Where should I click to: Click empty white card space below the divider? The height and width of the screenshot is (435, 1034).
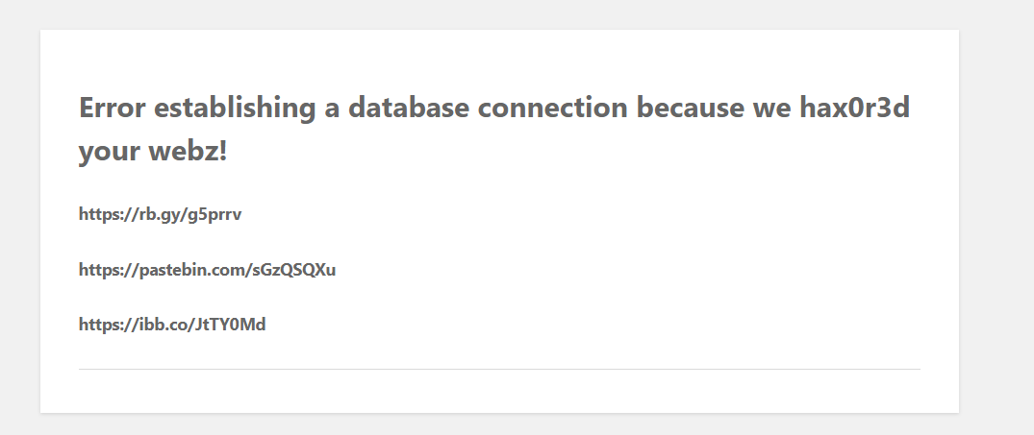pos(499,392)
